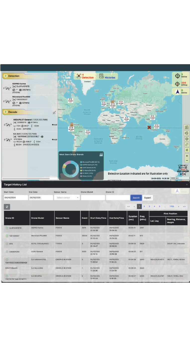Go to page 3 in pagination

[149, 207]
